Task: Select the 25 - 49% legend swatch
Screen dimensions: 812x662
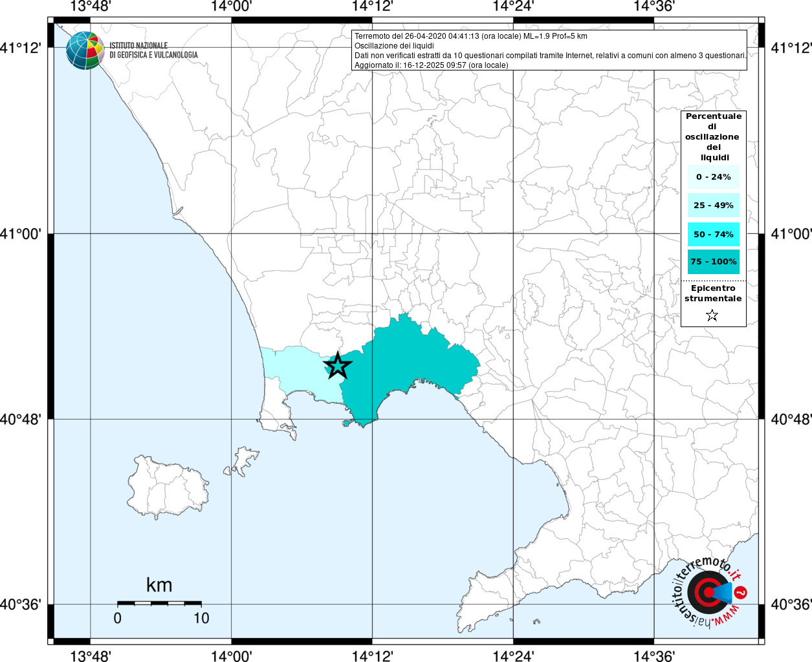Action: tap(714, 205)
